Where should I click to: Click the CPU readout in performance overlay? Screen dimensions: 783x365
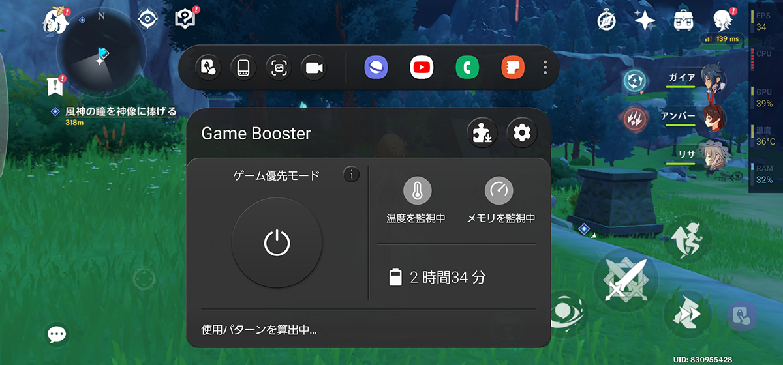tap(763, 60)
